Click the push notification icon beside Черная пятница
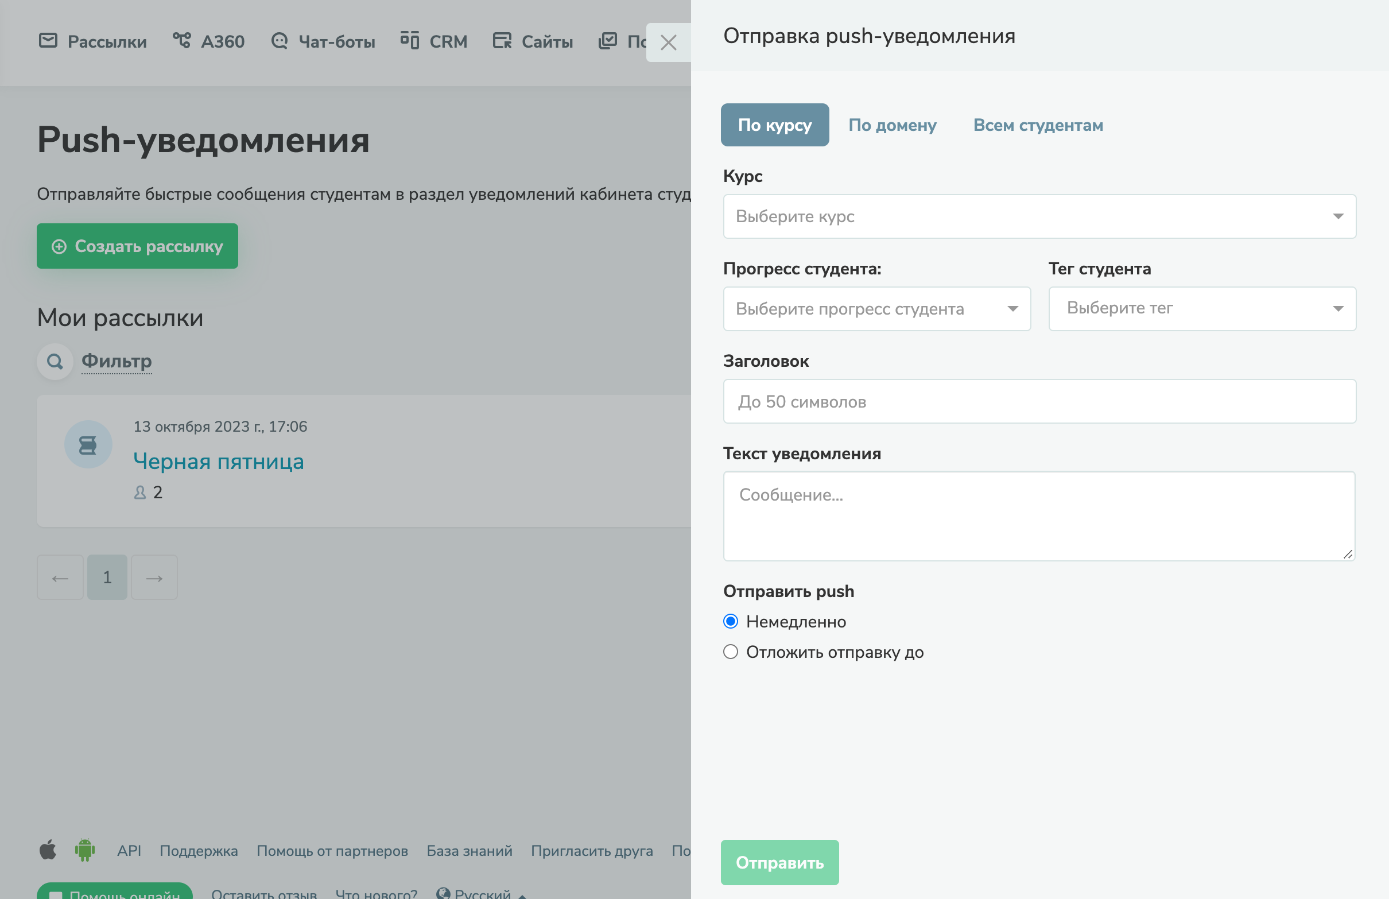Image resolution: width=1389 pixels, height=899 pixels. [x=88, y=444]
